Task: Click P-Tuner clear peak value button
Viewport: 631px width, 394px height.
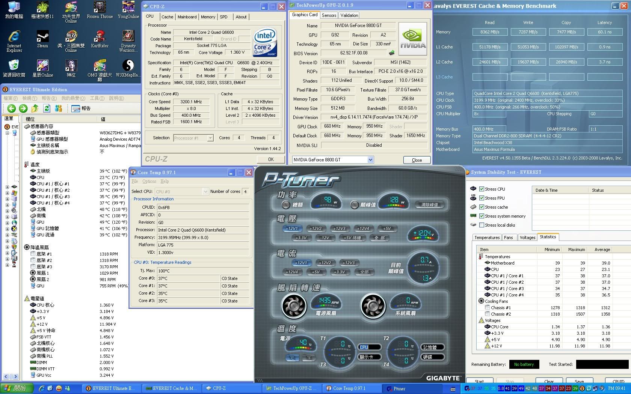Action: [429, 205]
